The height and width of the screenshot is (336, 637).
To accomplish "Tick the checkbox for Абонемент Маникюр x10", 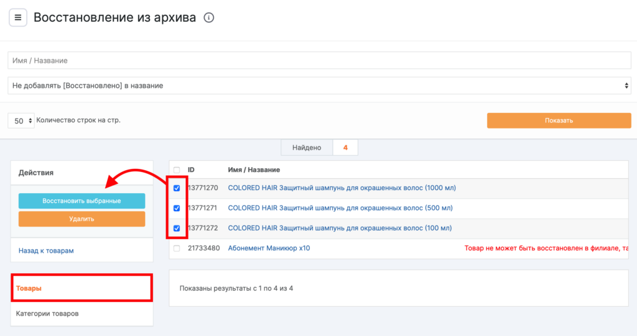I will pyautogui.click(x=177, y=248).
